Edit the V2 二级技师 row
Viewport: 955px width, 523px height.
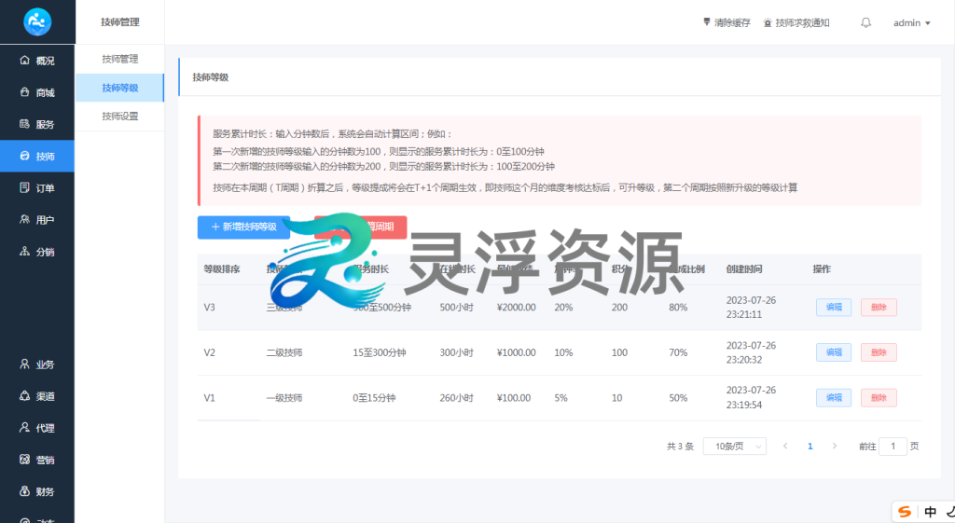pyautogui.click(x=834, y=352)
